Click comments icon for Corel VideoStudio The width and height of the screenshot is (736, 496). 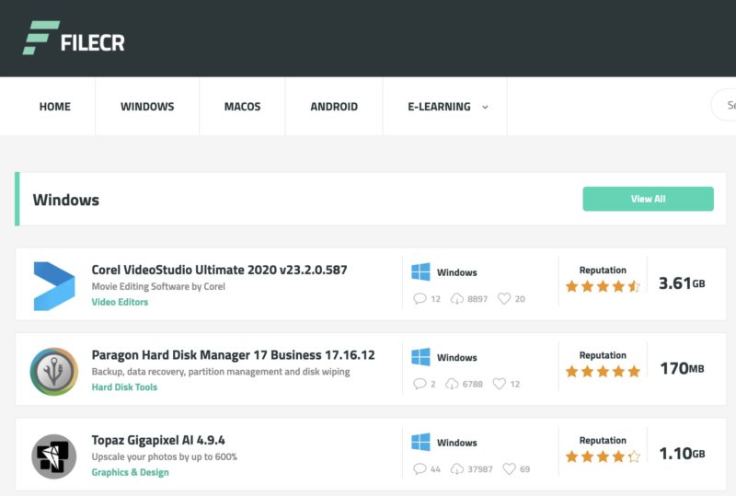(x=420, y=299)
